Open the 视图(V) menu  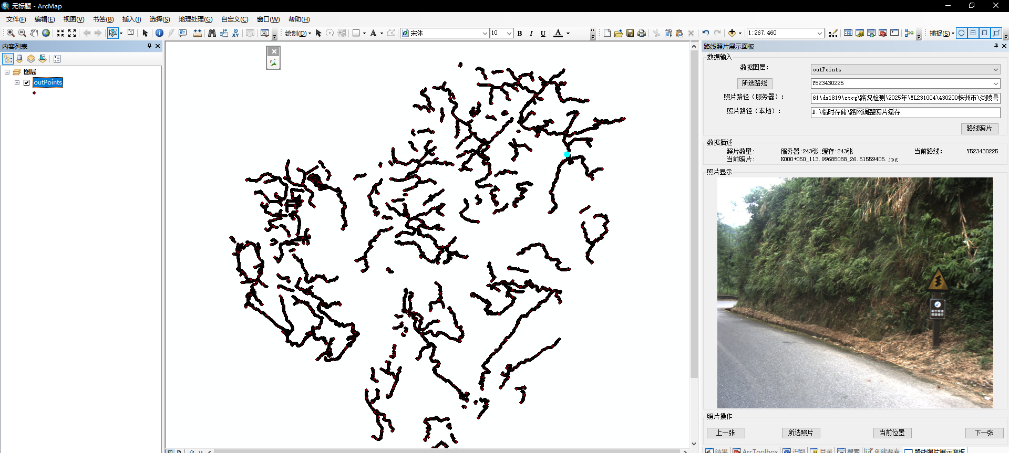(x=74, y=19)
